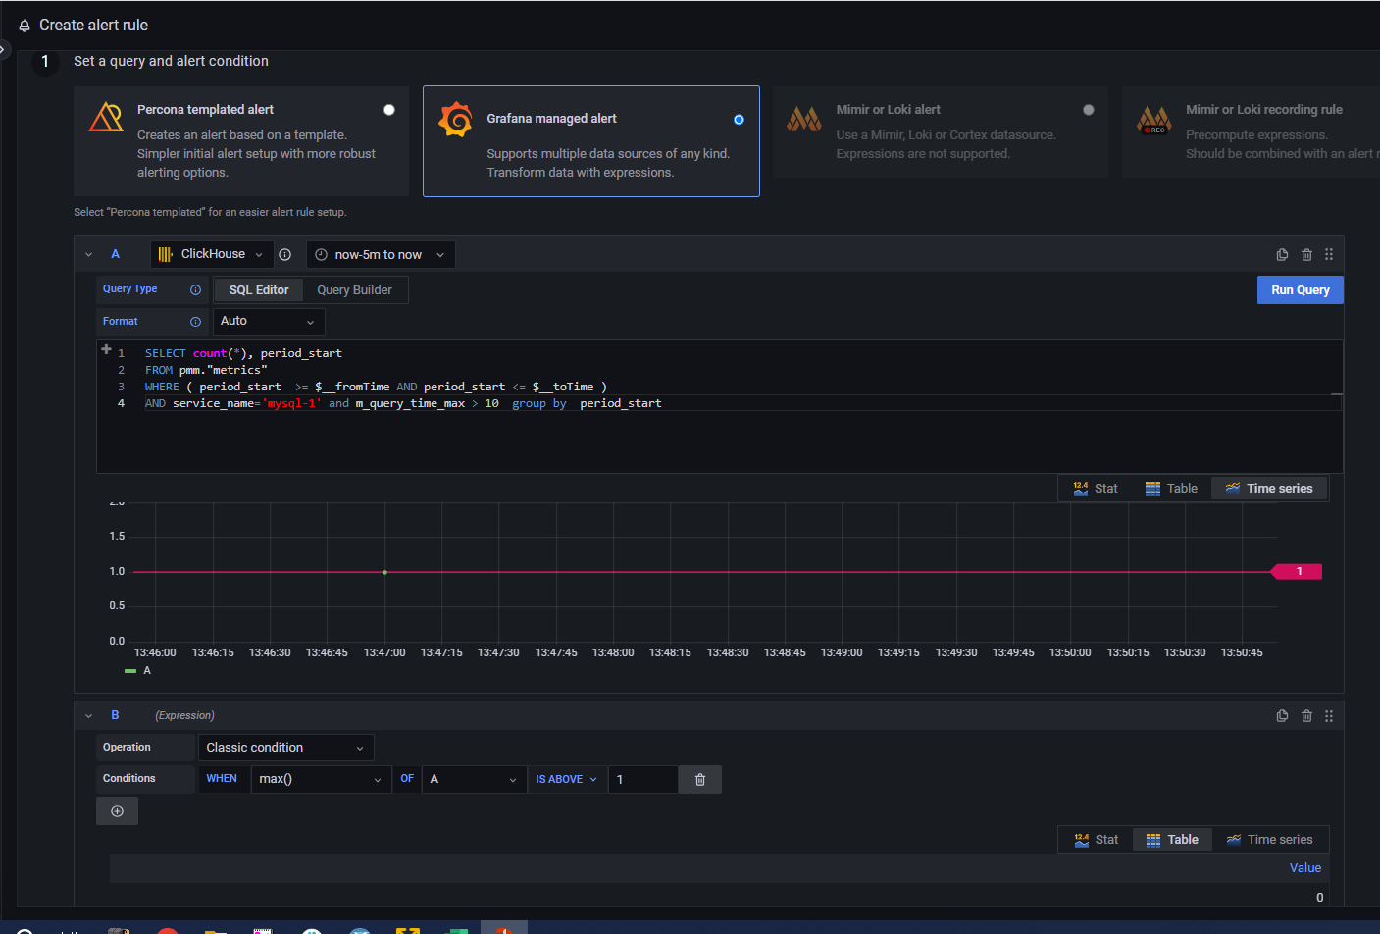Add a new condition with the plus button
This screenshot has height=934, width=1380.
(x=117, y=811)
